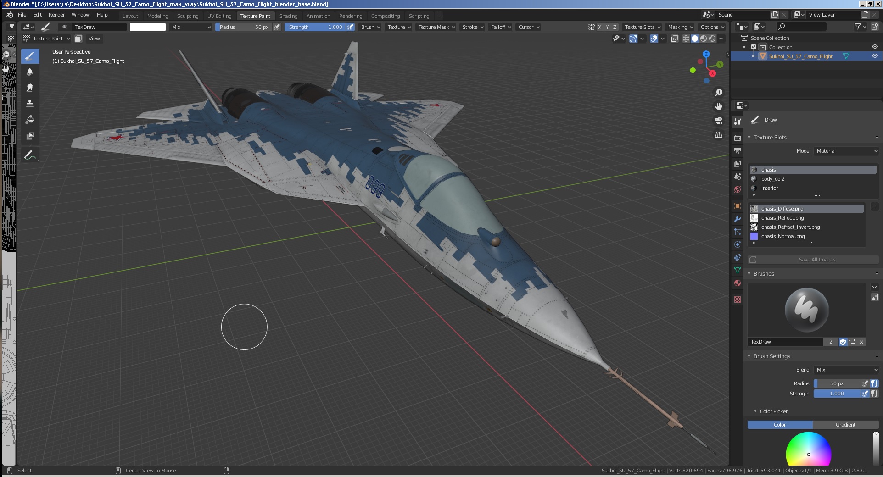Image resolution: width=883 pixels, height=477 pixels.
Task: Open the Render properties tab
Action: 738,138
